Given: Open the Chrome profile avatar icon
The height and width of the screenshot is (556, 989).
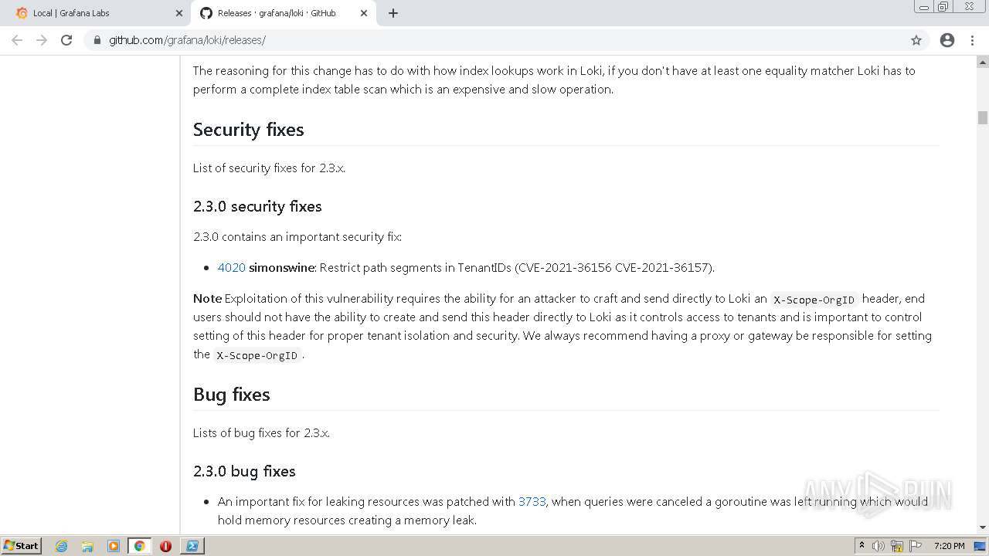Looking at the screenshot, I should tap(947, 40).
